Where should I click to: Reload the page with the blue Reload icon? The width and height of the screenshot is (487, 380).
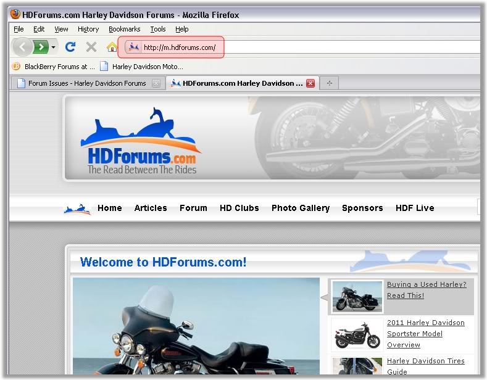(70, 47)
